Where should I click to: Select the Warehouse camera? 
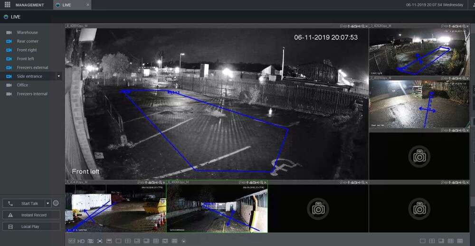pos(27,32)
